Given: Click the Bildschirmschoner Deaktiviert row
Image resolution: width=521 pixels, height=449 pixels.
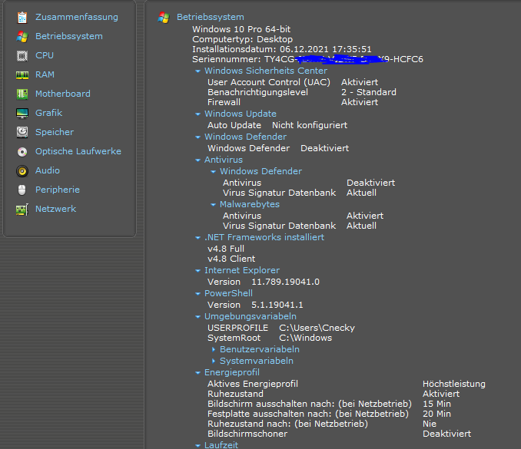Looking at the screenshot, I should point(339,434).
